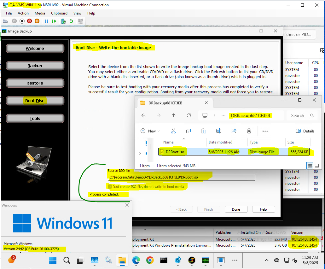Open the Media menu
This screenshot has width=325, height=269.
click(x=40, y=13)
